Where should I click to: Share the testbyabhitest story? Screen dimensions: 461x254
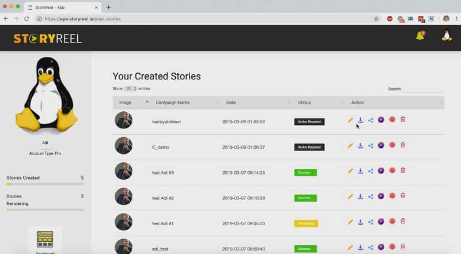coord(371,120)
